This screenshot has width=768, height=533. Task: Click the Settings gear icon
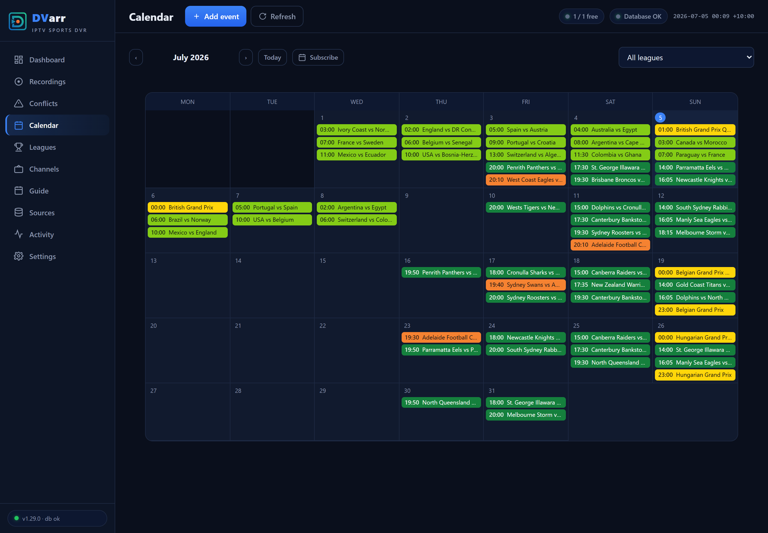(19, 256)
